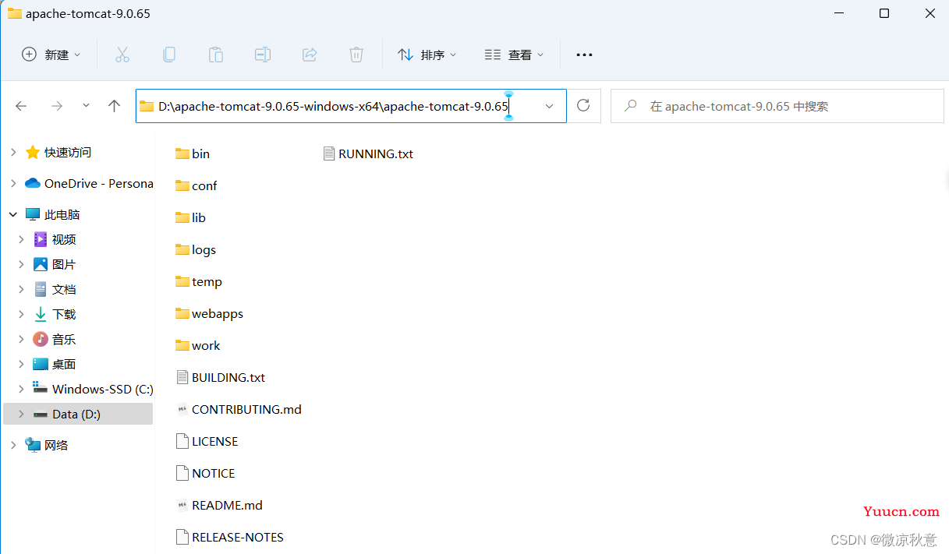The width and height of the screenshot is (949, 554).
Task: Select 视频 in sidebar
Action: (x=64, y=239)
